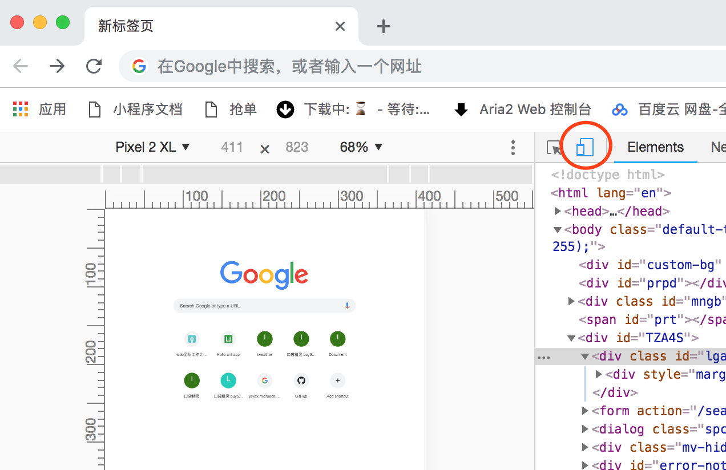Collapse the div id TZA4S node

pyautogui.click(x=571, y=338)
